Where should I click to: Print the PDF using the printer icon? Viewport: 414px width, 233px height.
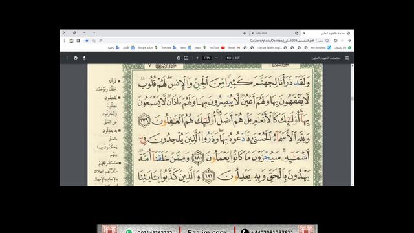[76, 58]
